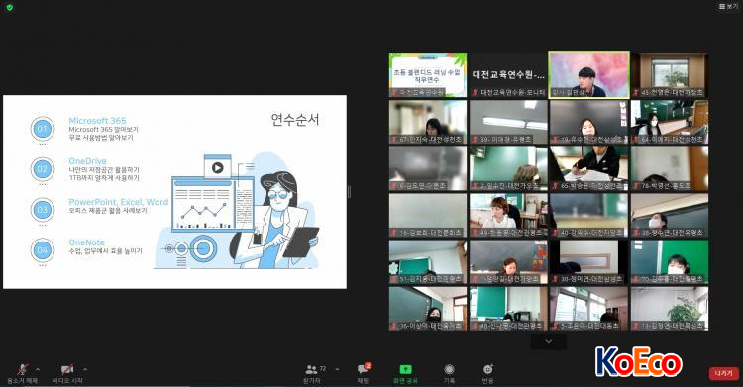Click the red Leave meeting button
743x387 pixels.
723,373
